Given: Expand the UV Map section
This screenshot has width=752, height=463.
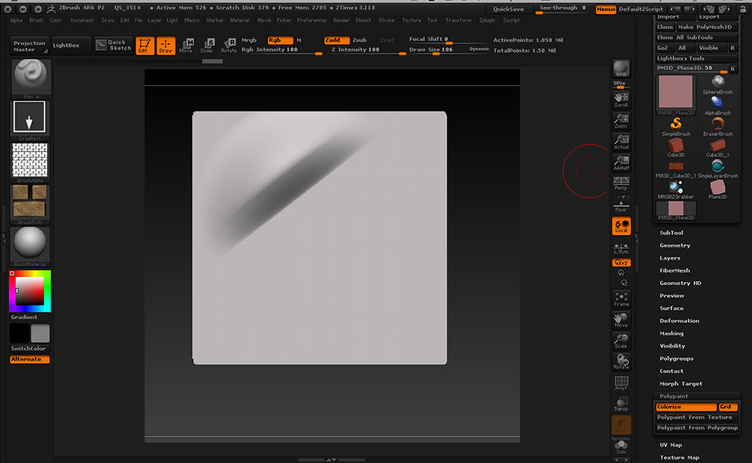Looking at the screenshot, I should pyautogui.click(x=670, y=445).
